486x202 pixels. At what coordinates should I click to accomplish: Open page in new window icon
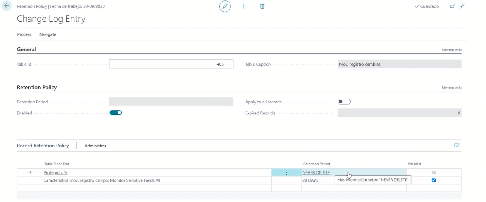pos(452,6)
